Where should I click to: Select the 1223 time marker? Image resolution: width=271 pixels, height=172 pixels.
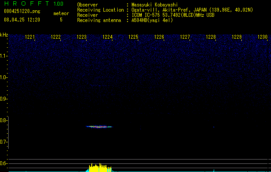click(81, 37)
